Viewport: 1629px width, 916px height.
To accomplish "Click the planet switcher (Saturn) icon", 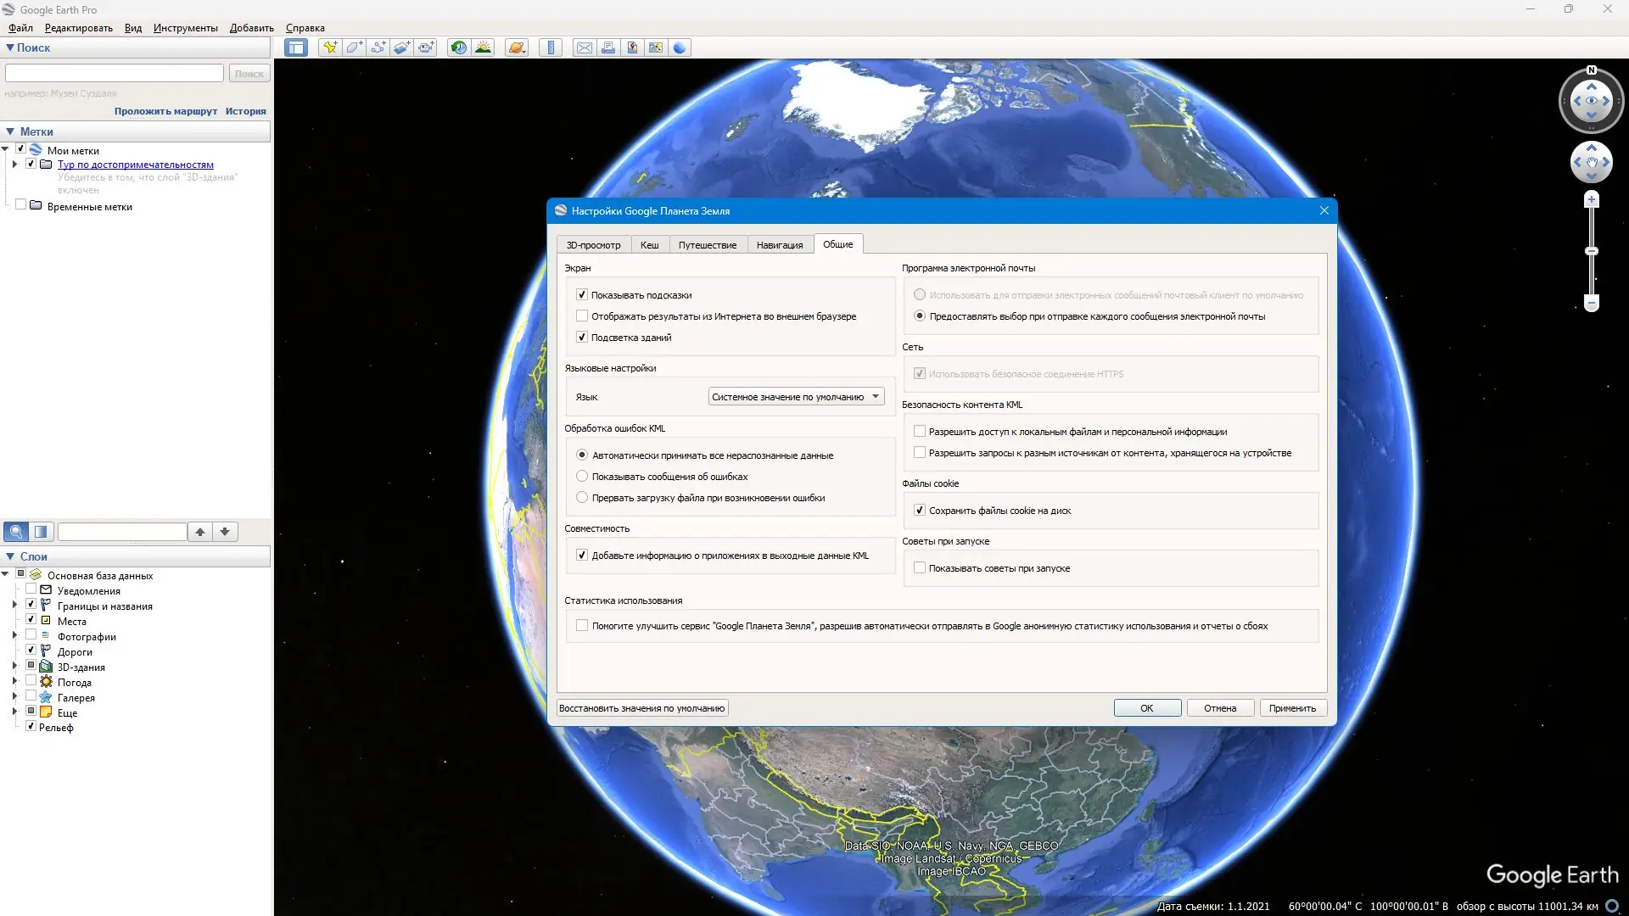I will (516, 47).
